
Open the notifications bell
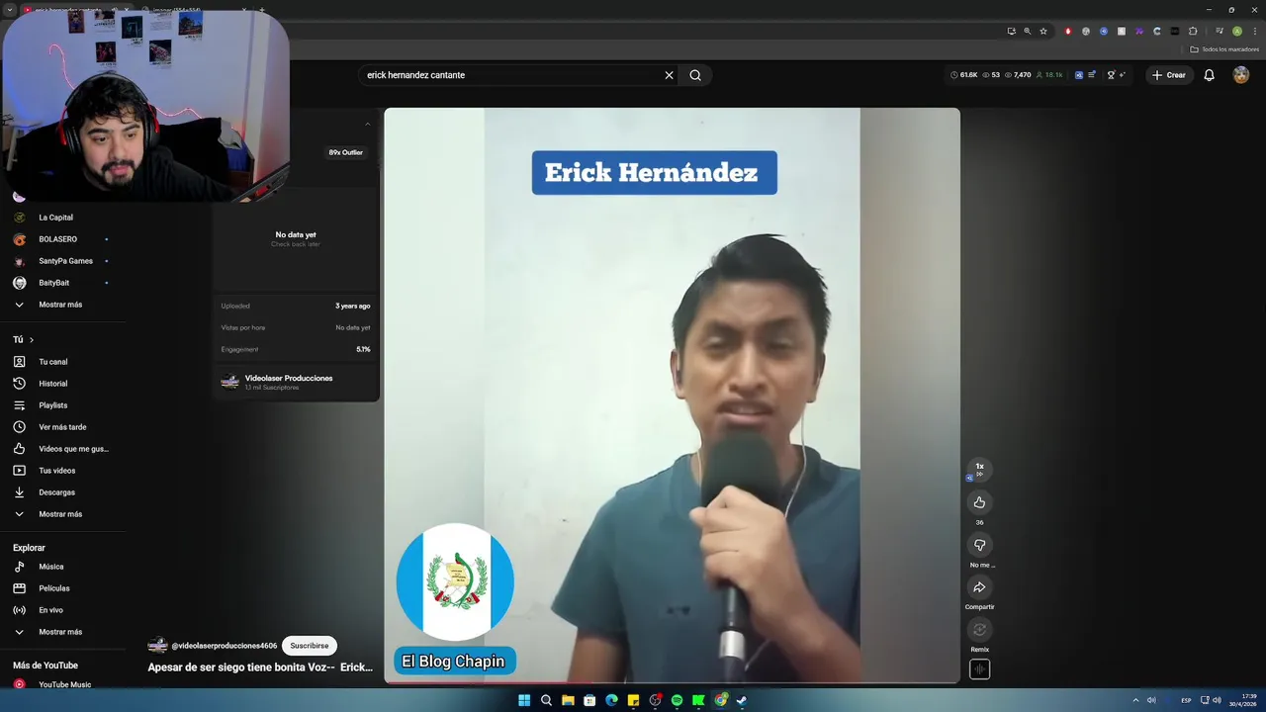pyautogui.click(x=1209, y=75)
